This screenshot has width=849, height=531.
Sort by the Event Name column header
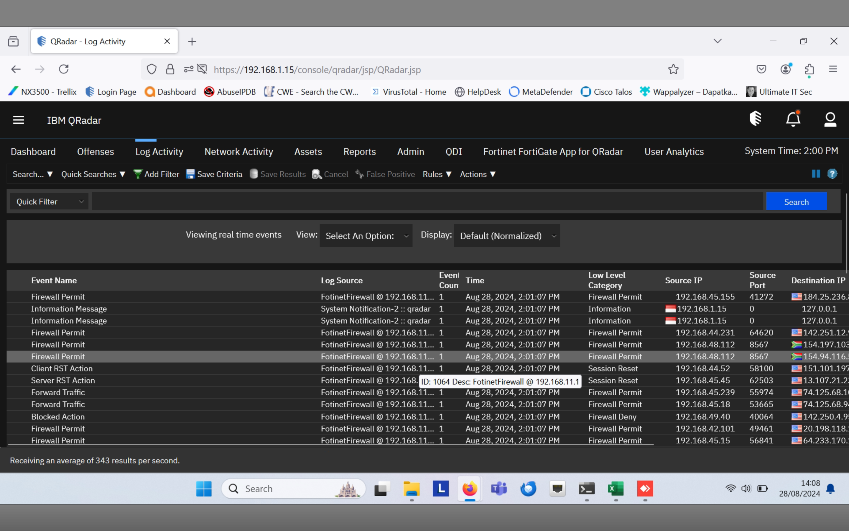point(54,280)
